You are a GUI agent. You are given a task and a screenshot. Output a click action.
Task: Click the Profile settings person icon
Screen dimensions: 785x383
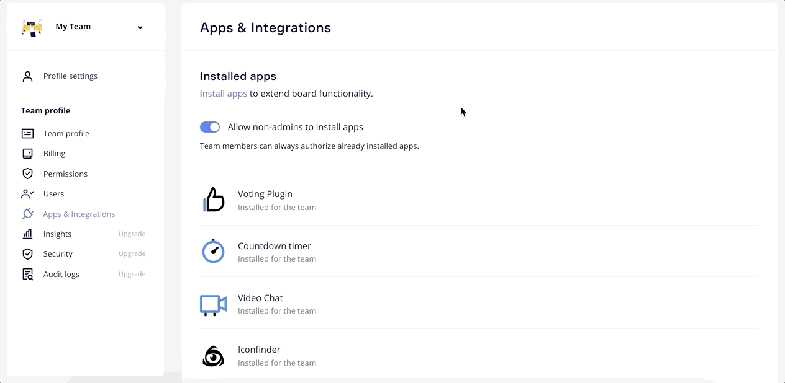(27, 76)
